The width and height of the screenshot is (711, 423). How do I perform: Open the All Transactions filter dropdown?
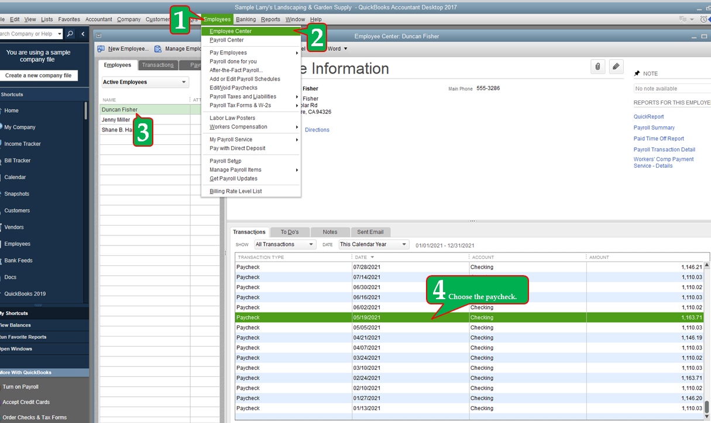(285, 244)
